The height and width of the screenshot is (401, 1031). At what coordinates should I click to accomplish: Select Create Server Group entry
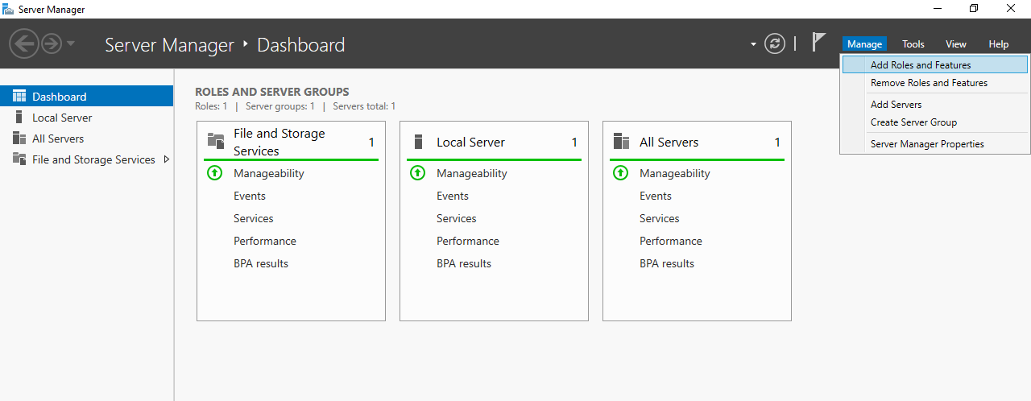(935, 122)
